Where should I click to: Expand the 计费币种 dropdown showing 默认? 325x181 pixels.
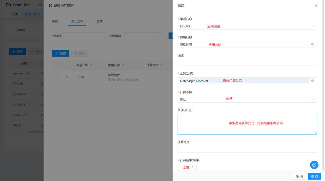click(247, 99)
